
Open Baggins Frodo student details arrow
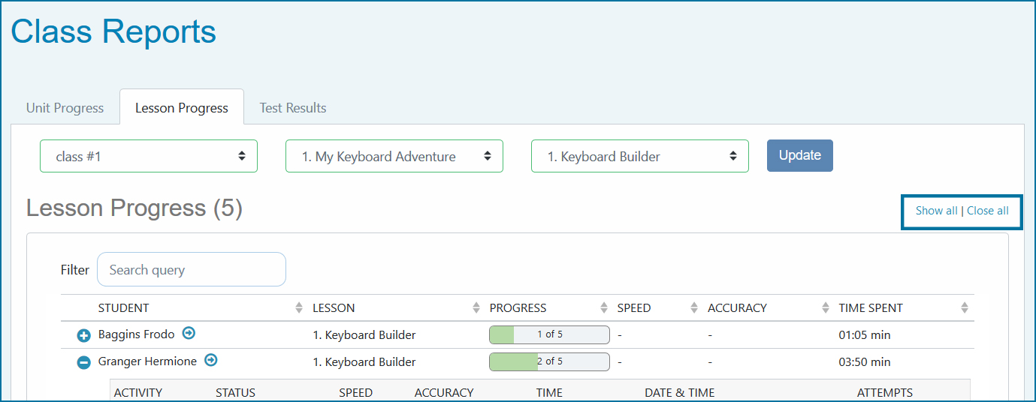189,334
